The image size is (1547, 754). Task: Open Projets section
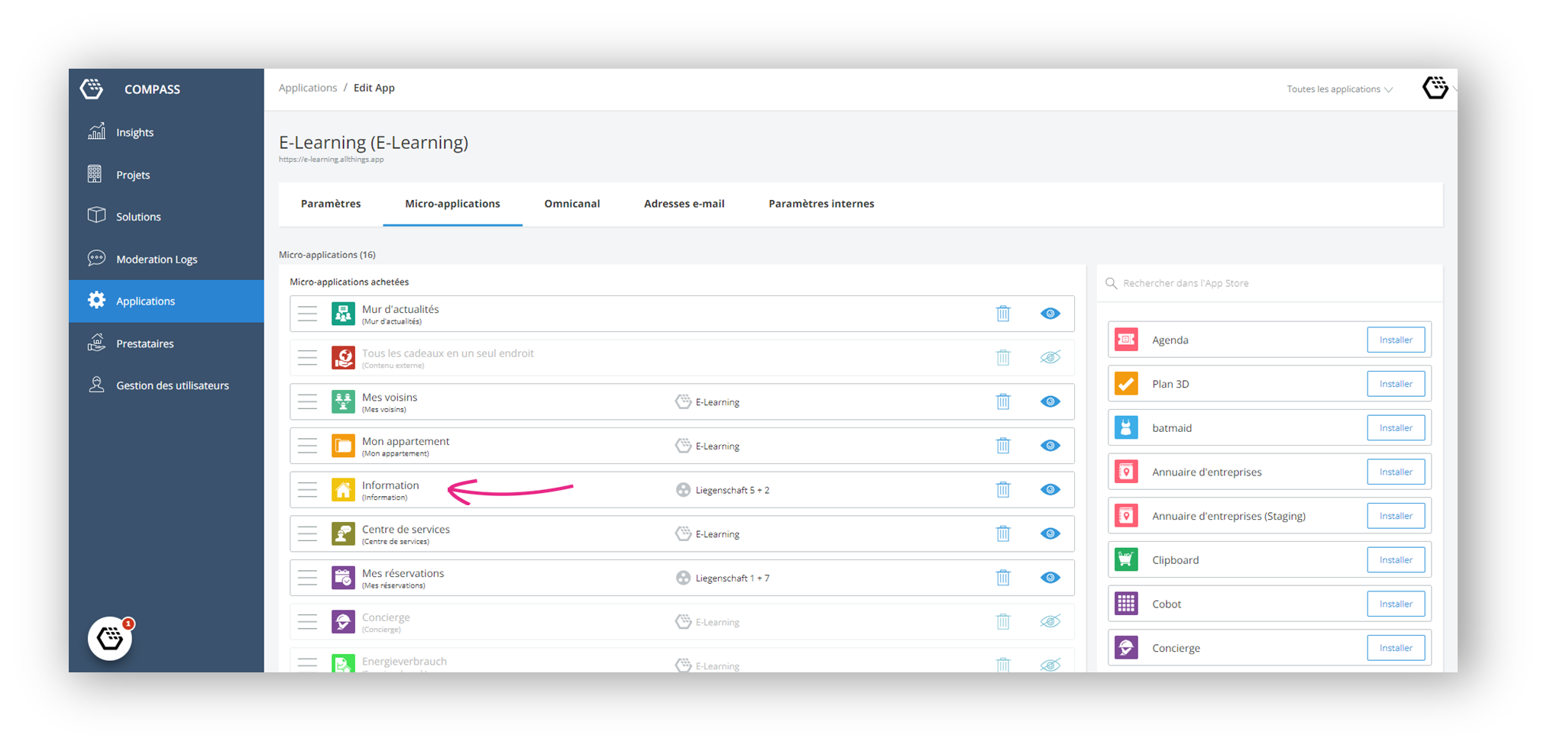point(166,175)
